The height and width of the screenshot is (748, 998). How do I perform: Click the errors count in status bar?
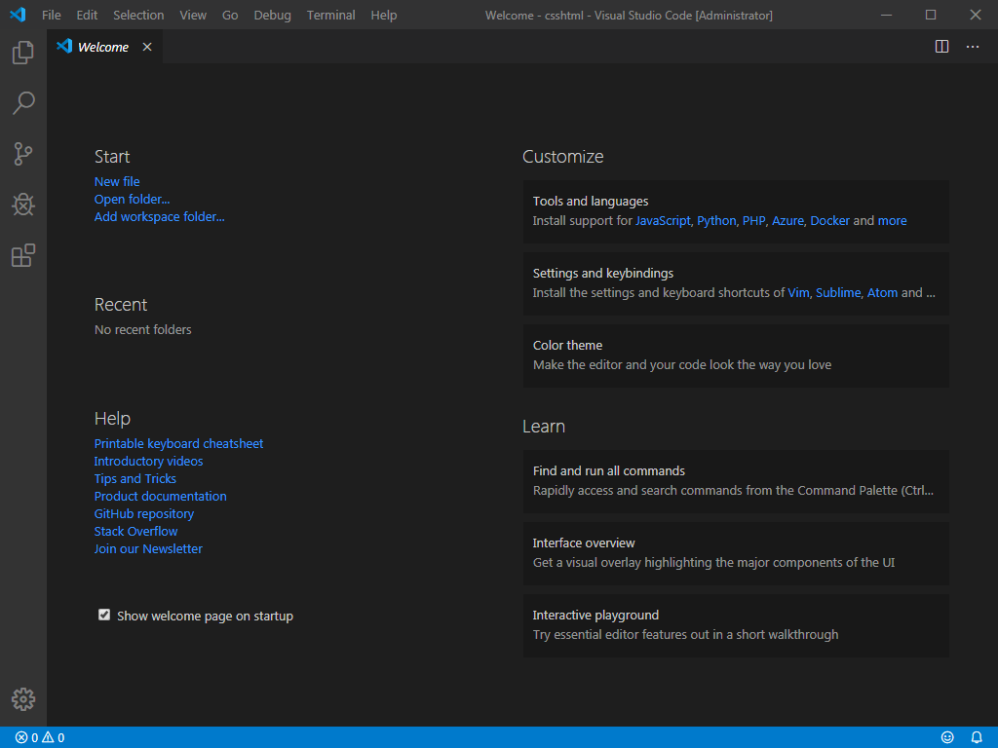[x=26, y=738]
